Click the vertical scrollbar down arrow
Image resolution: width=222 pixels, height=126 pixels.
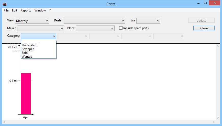click(x=218, y=118)
